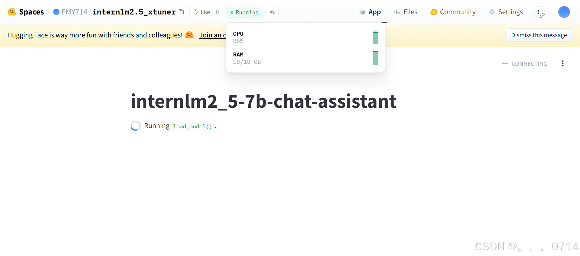580x256 pixels.
Task: Open the like count showing 0
Action: [217, 12]
